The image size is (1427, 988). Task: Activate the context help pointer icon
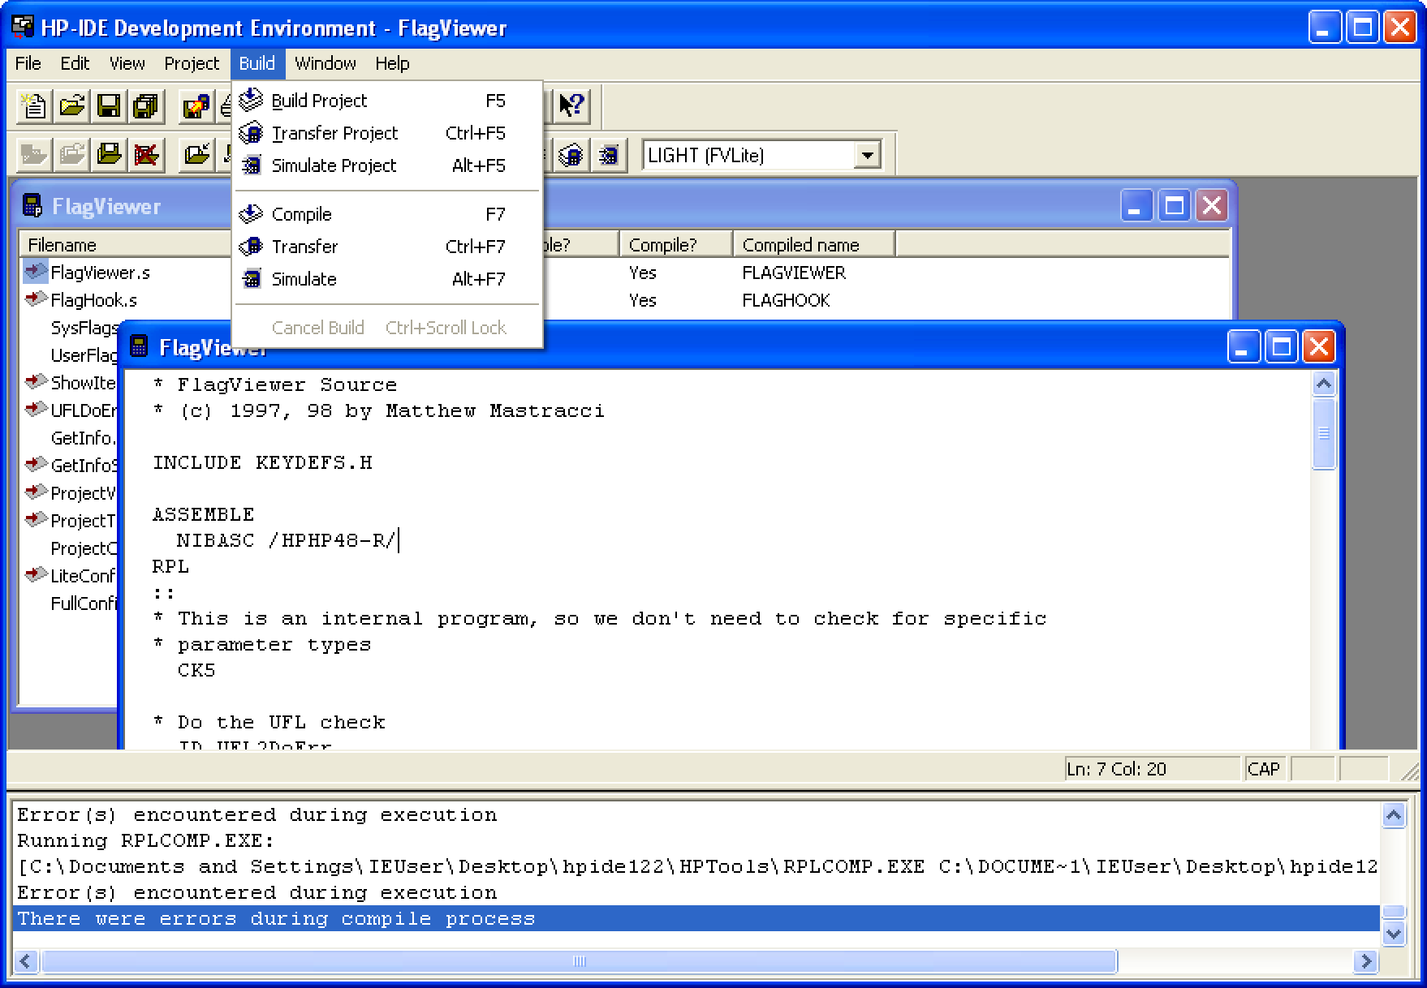(571, 105)
